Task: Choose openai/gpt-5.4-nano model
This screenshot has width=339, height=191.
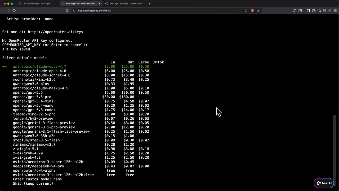Action: point(33,106)
